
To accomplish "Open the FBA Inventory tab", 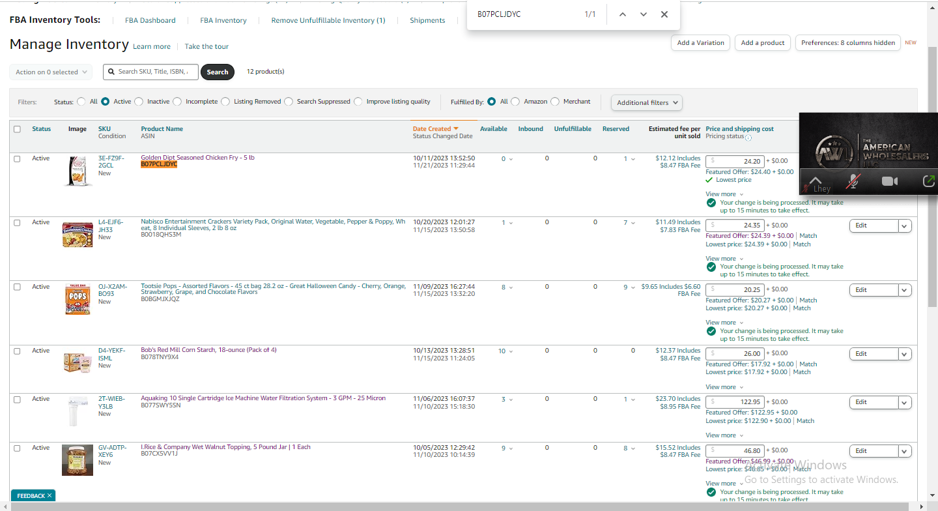I will [223, 20].
